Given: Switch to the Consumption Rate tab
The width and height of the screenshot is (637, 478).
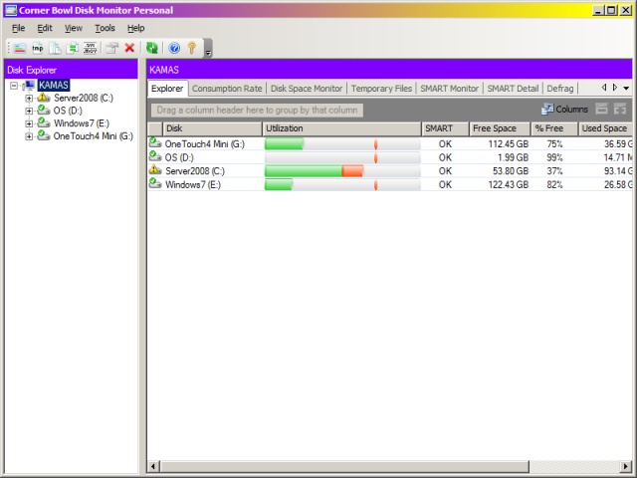Looking at the screenshot, I should pyautogui.click(x=227, y=89).
